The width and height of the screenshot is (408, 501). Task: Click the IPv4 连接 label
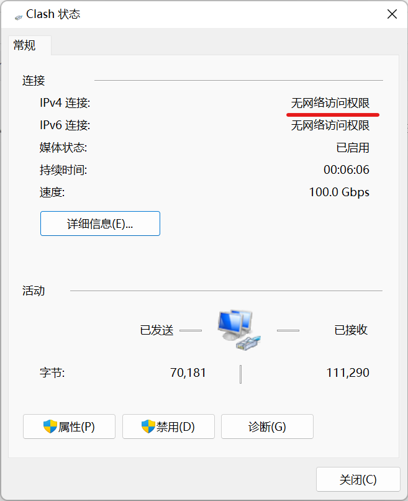pyautogui.click(x=65, y=103)
